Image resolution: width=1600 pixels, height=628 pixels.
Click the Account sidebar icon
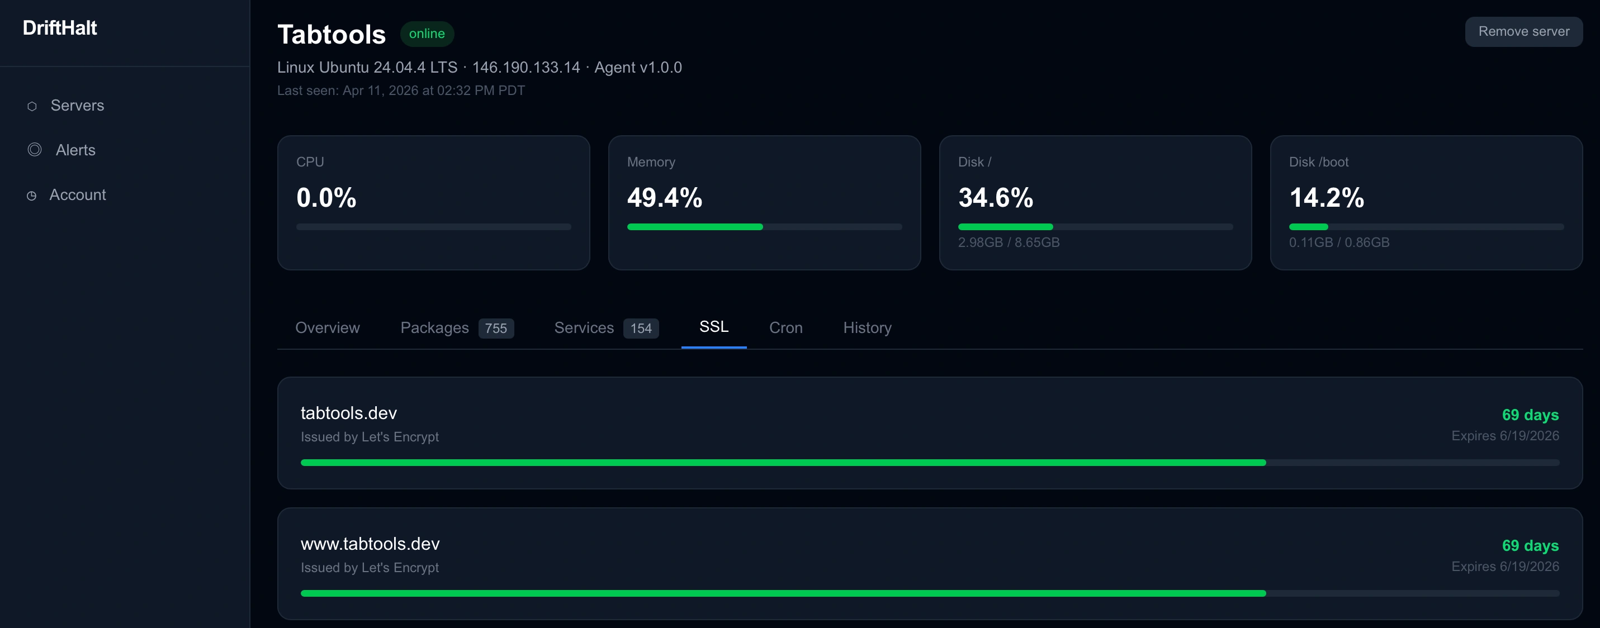[31, 196]
